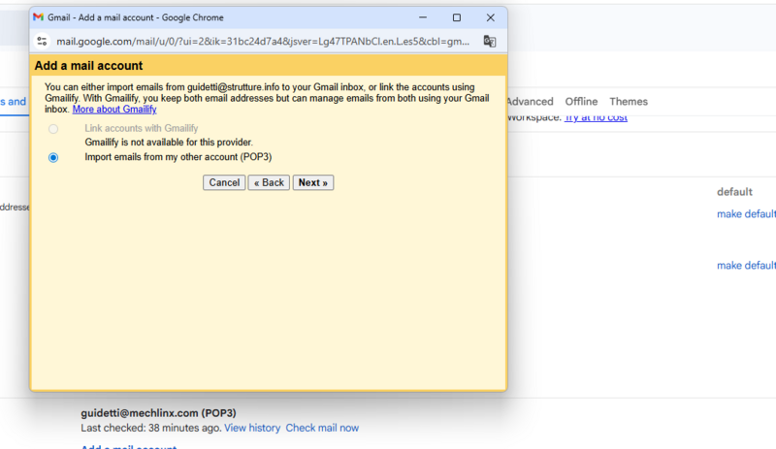Close the Add a mail account popup window
The height and width of the screenshot is (449, 776).
[x=491, y=17]
